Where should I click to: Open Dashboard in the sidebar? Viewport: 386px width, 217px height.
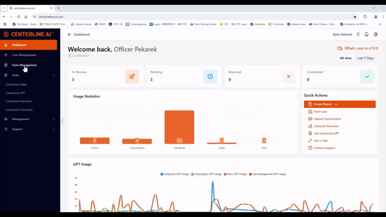click(28, 45)
